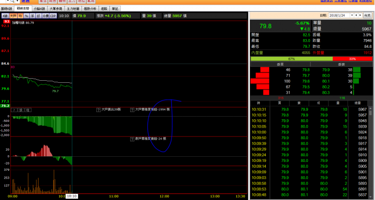Viewport: 375px width, 200px height.
Task: Toggle the 均 average line button
Action: pos(20,16)
